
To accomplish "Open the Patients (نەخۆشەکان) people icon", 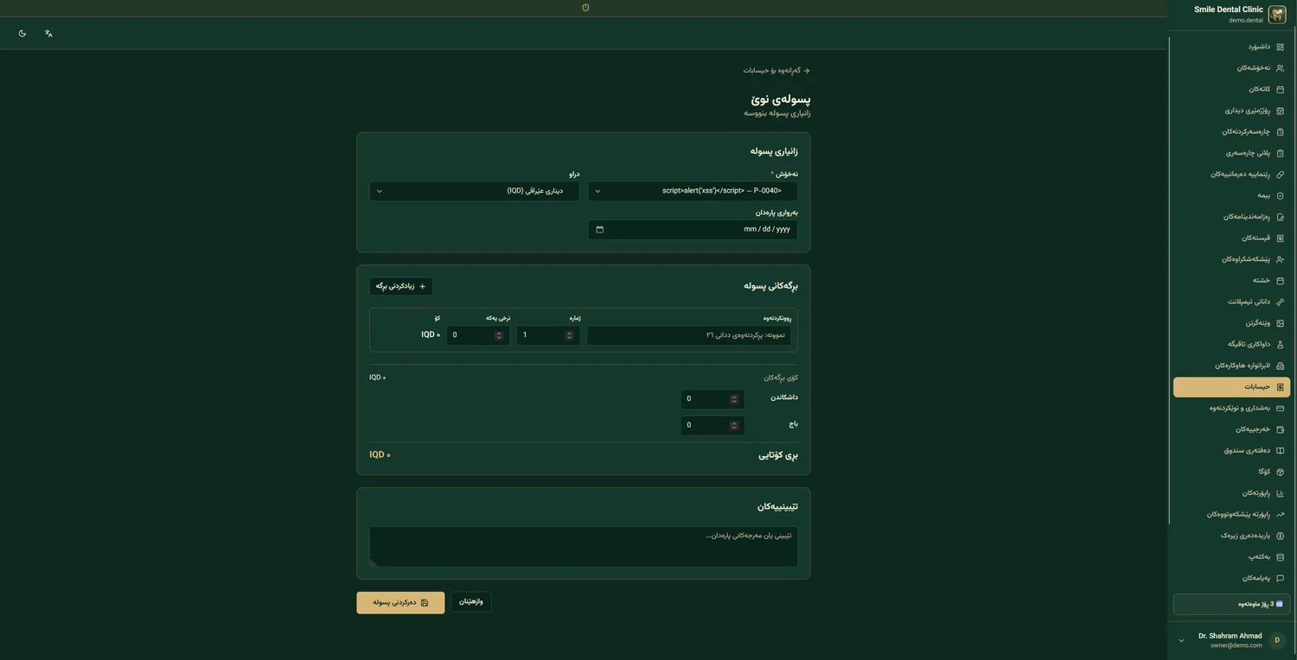I will pos(1281,68).
